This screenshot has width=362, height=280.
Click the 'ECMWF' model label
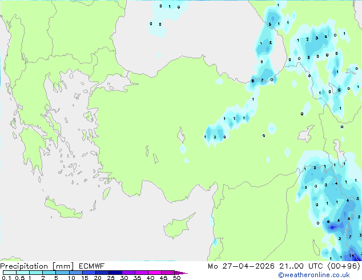91,266
